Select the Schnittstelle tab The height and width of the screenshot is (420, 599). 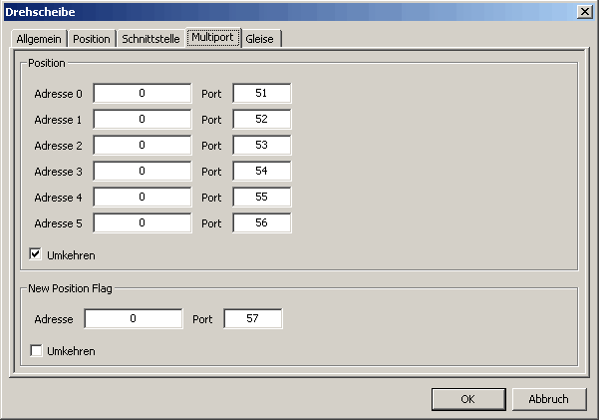[150, 39]
